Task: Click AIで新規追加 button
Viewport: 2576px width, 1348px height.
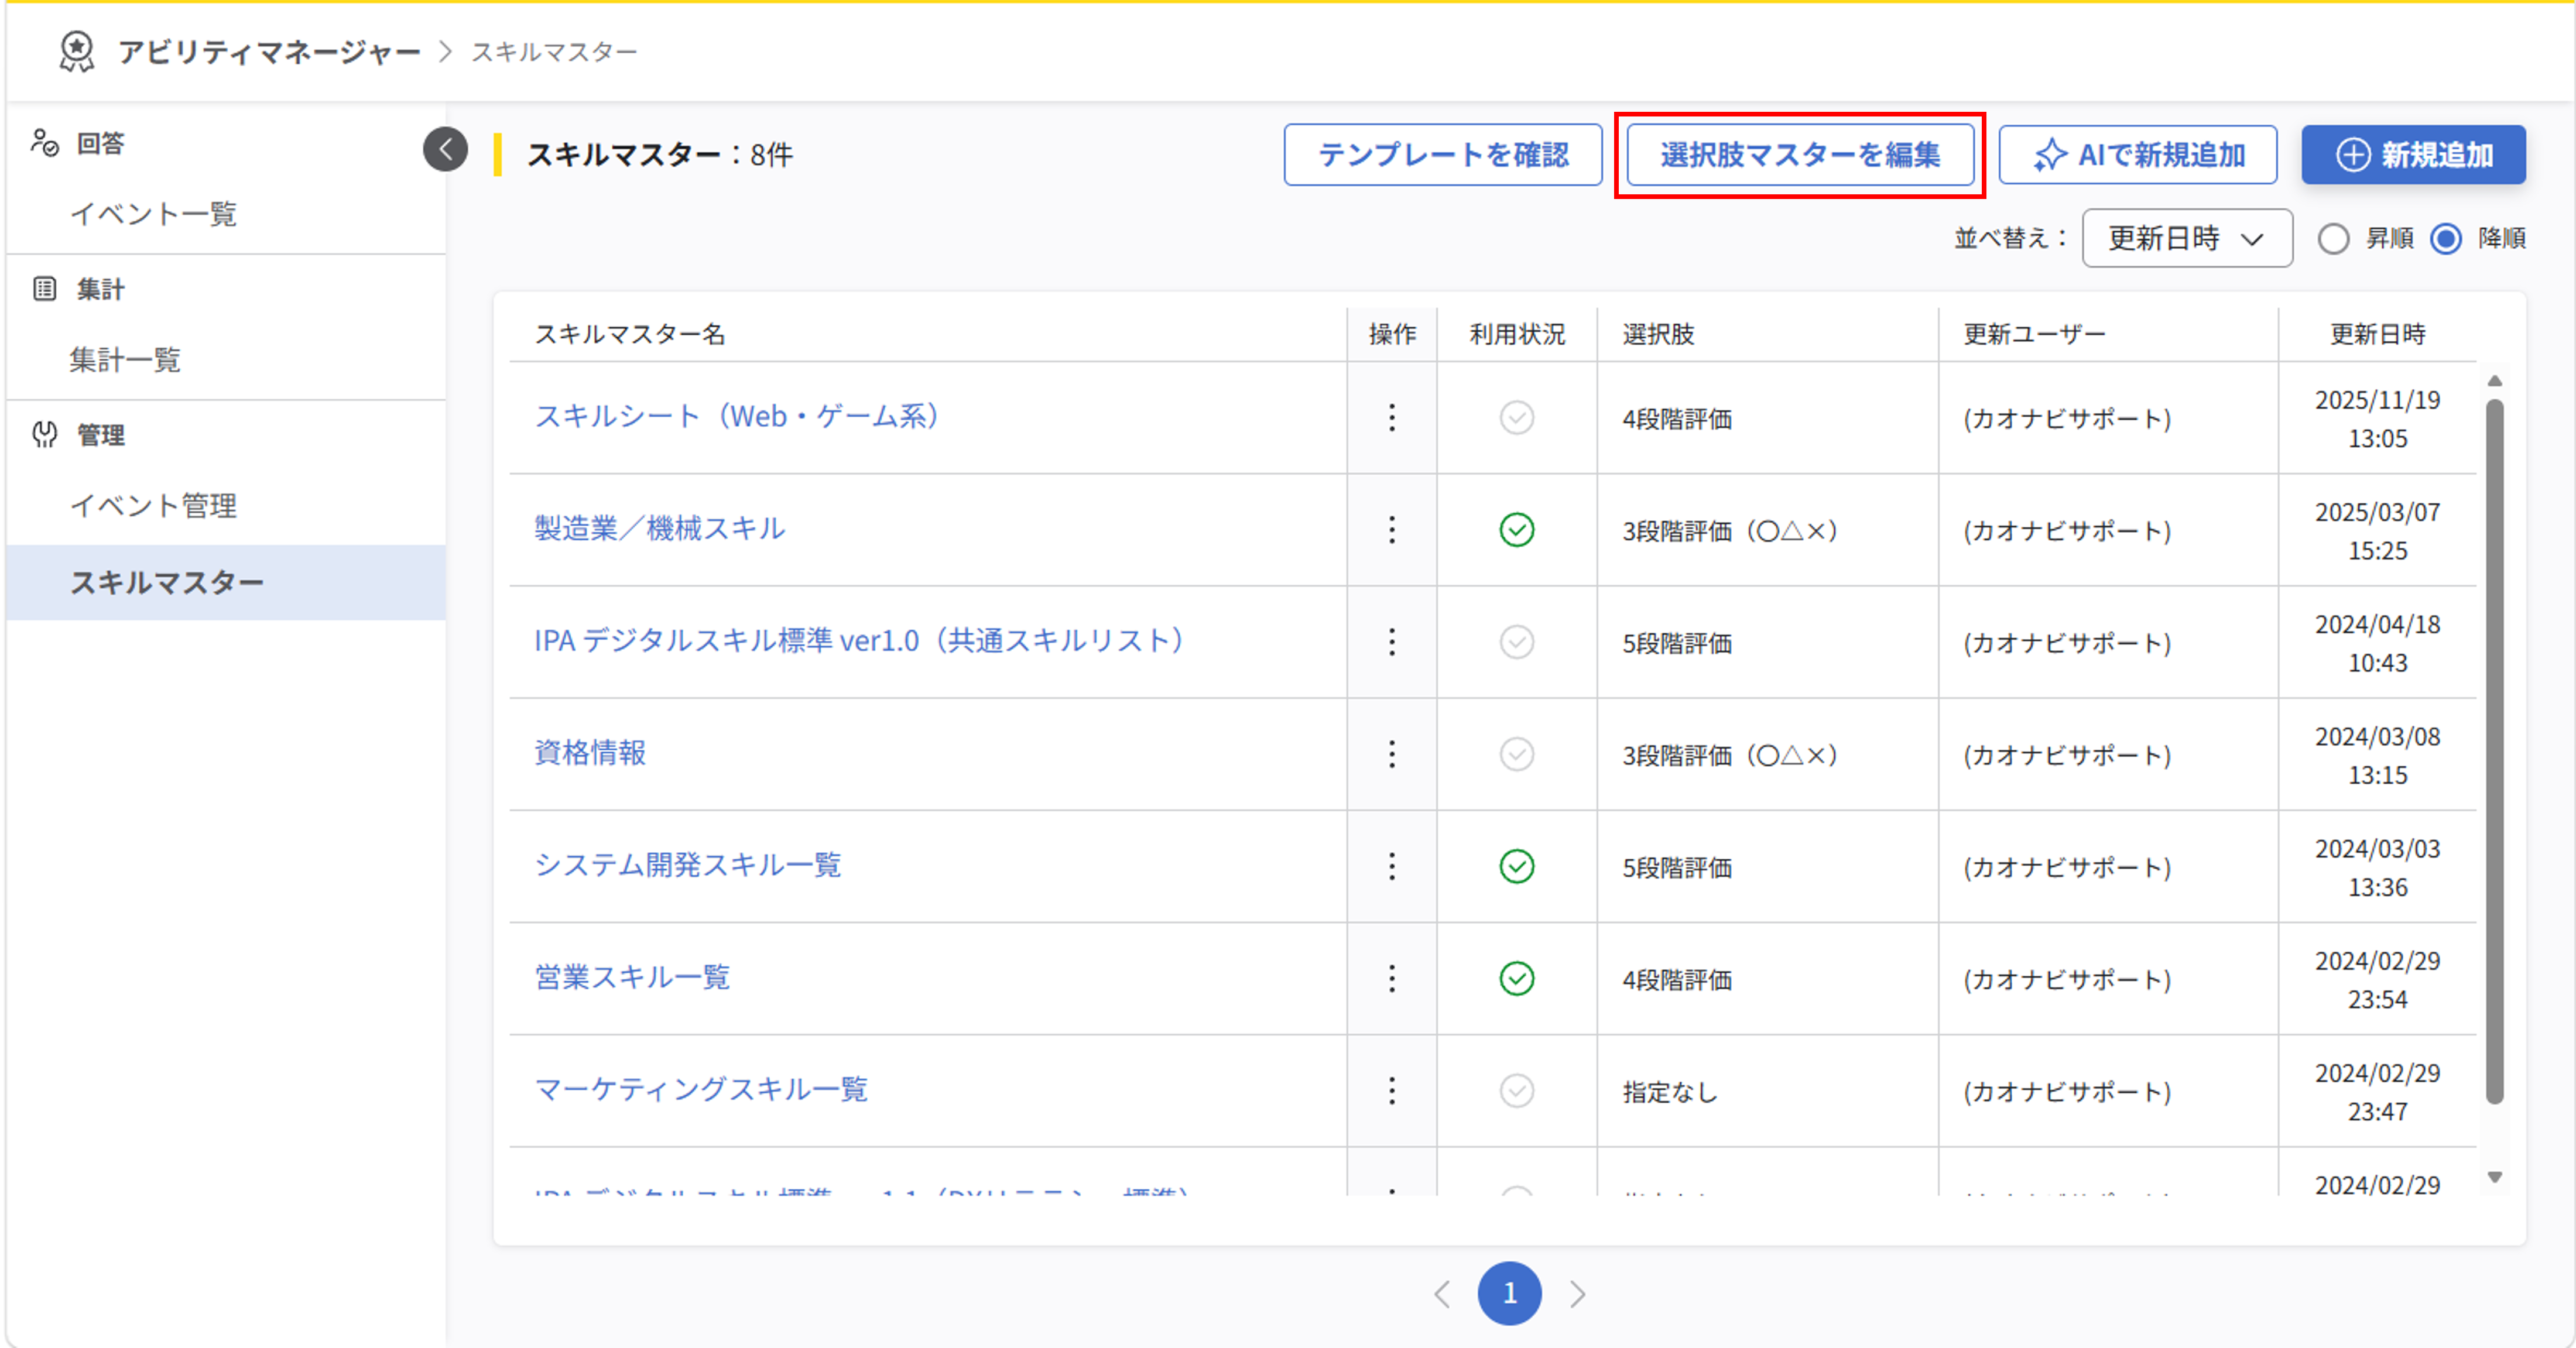Action: click(2138, 154)
